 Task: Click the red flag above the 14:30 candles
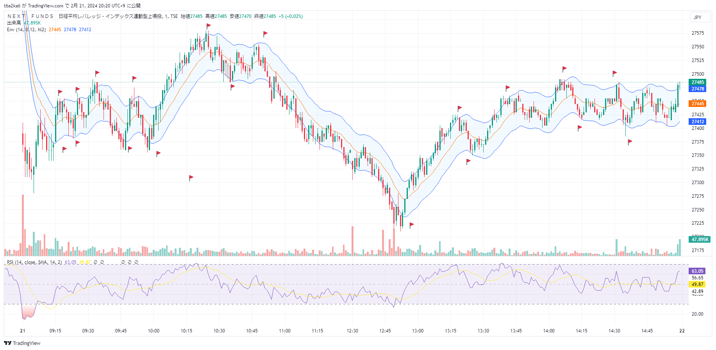point(614,73)
